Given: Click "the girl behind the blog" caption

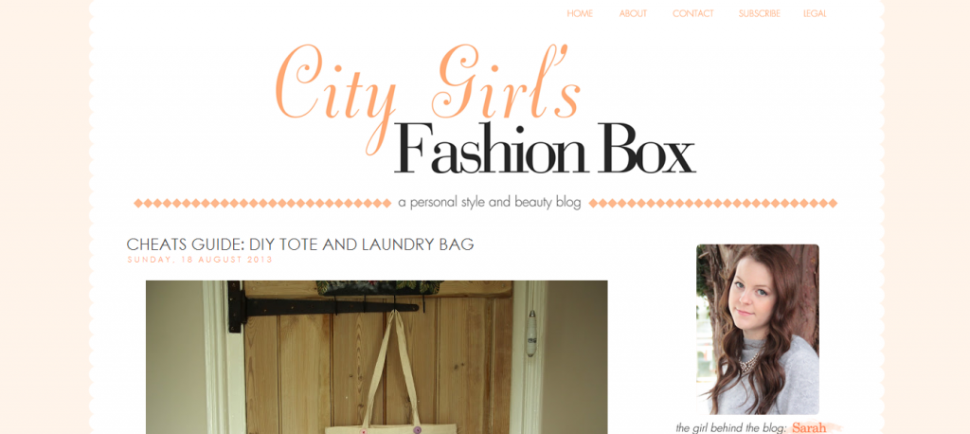Looking at the screenshot, I should 730,428.
